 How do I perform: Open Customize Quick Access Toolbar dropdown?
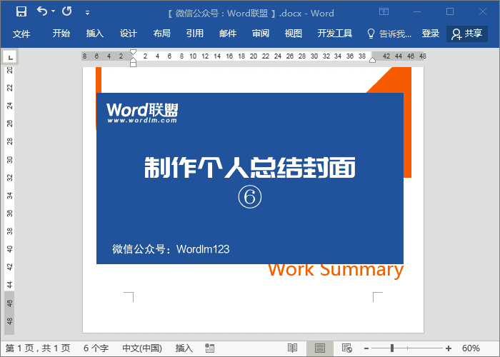[87, 13]
